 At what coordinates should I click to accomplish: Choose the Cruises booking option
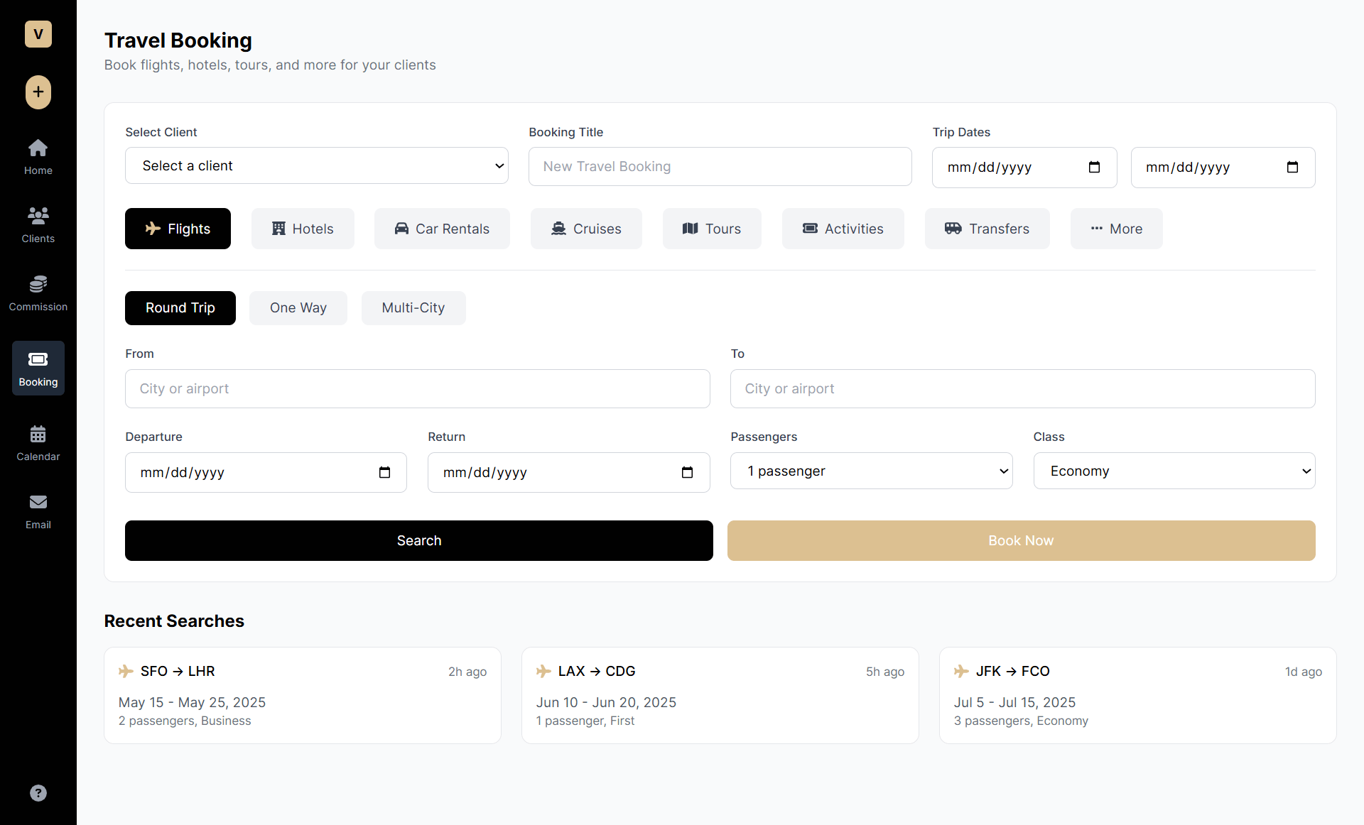point(585,229)
